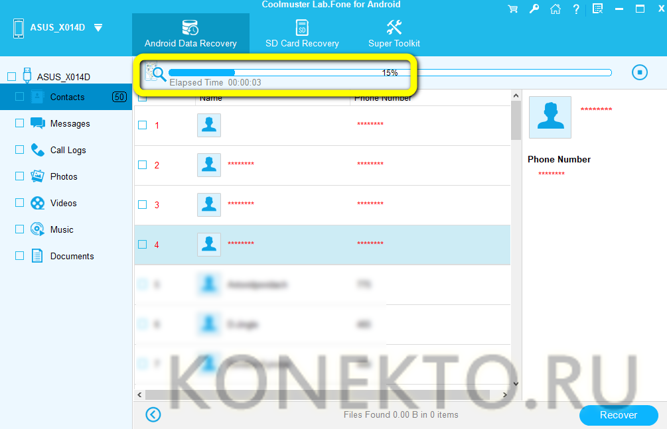Enable the Photos checkbox in sidebar

19,176
